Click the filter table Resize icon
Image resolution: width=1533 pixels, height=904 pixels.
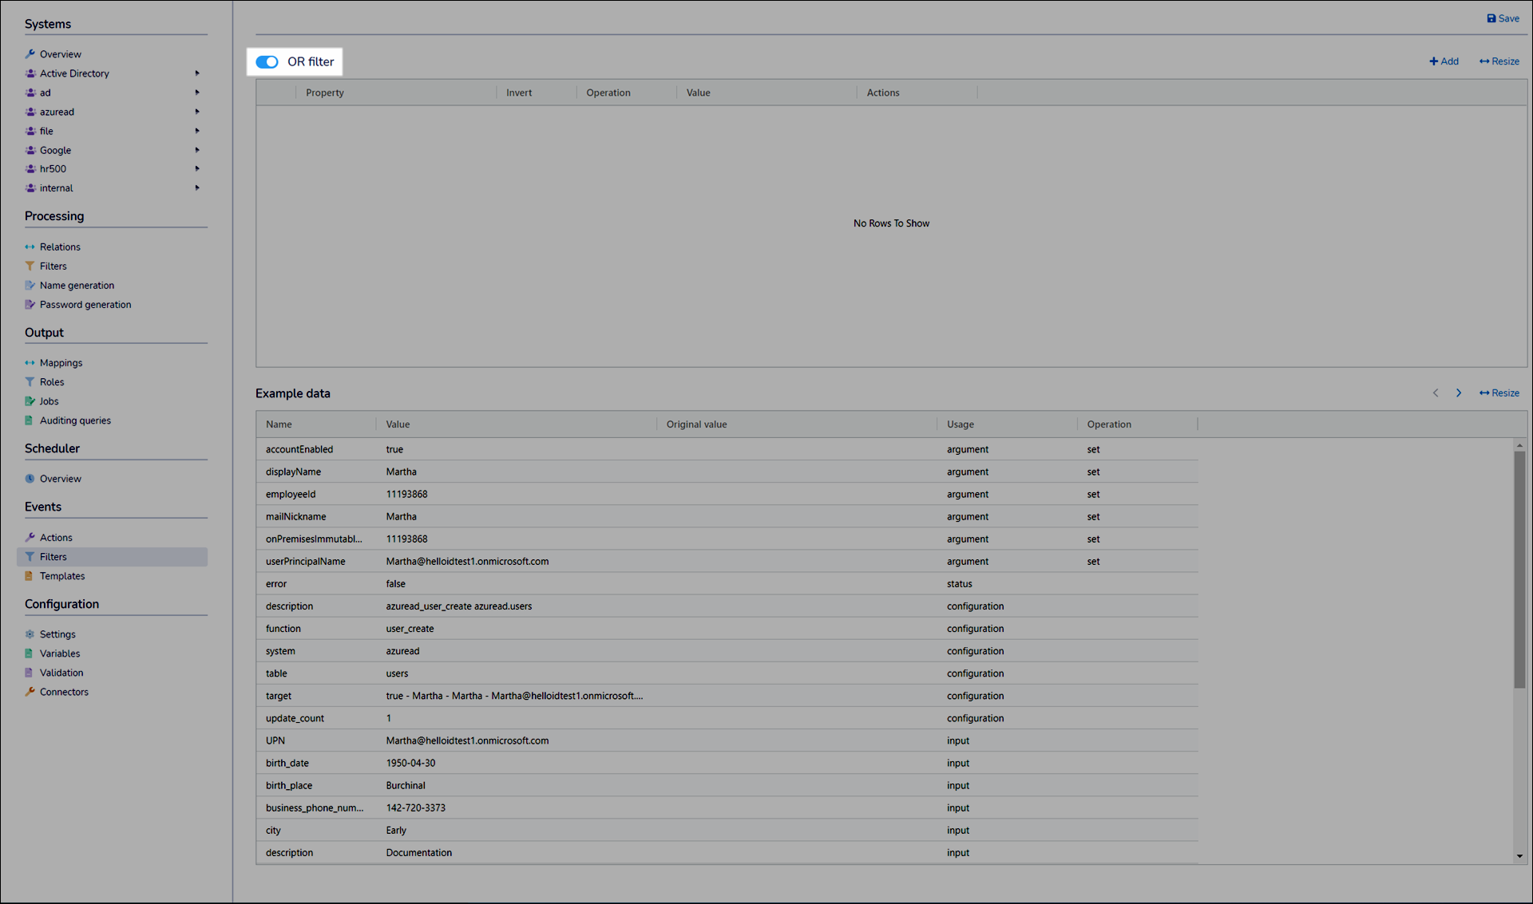1483,61
